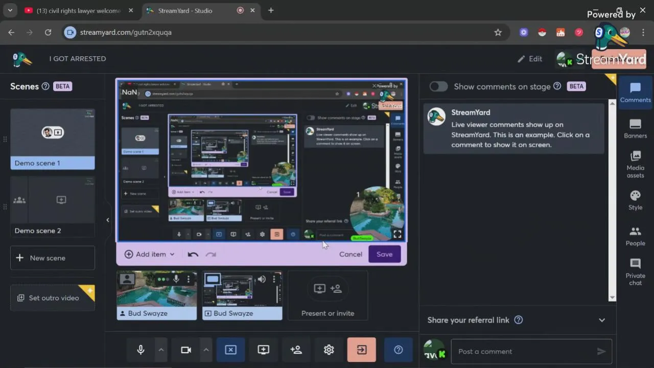Open the Chrome tab search dropdown

[10, 10]
